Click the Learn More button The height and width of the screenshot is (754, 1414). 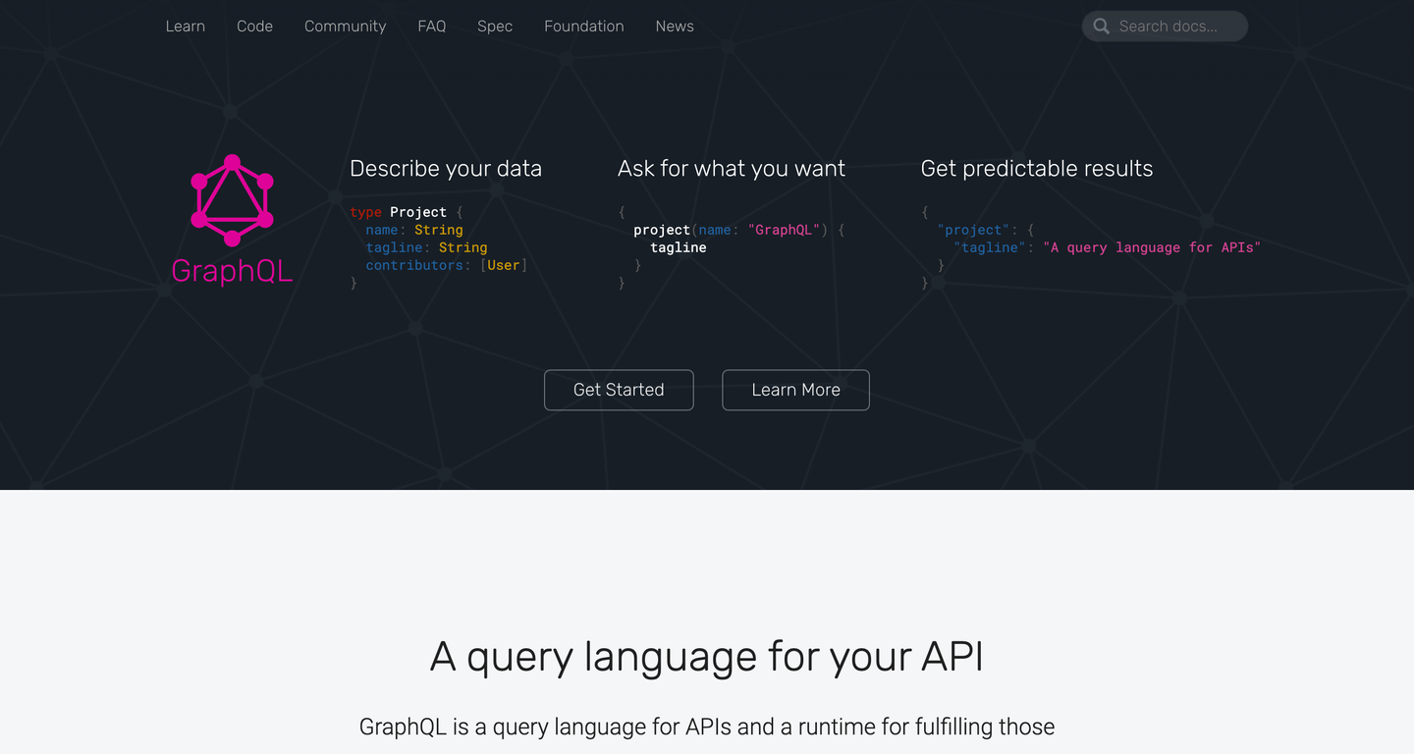pos(795,390)
